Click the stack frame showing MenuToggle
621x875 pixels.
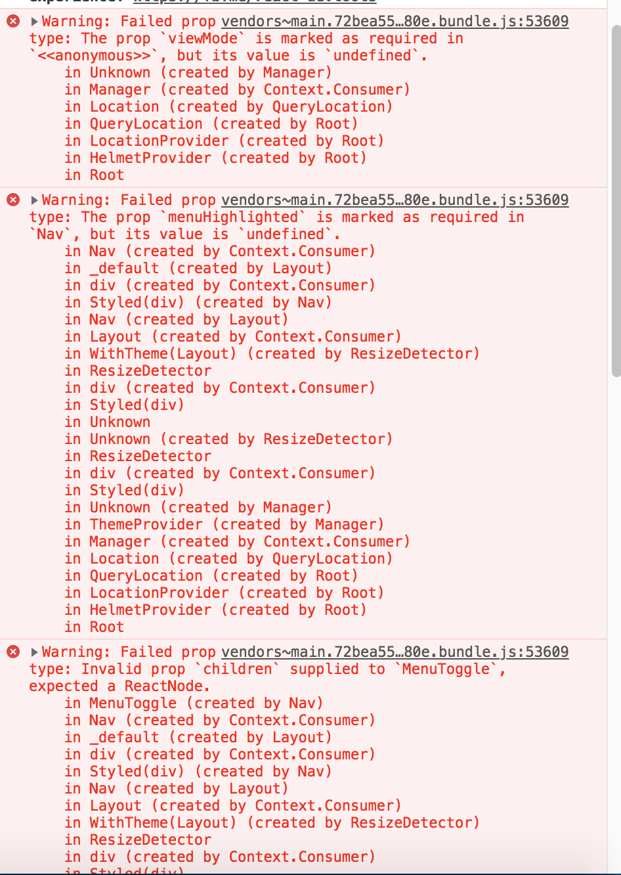(x=144, y=703)
